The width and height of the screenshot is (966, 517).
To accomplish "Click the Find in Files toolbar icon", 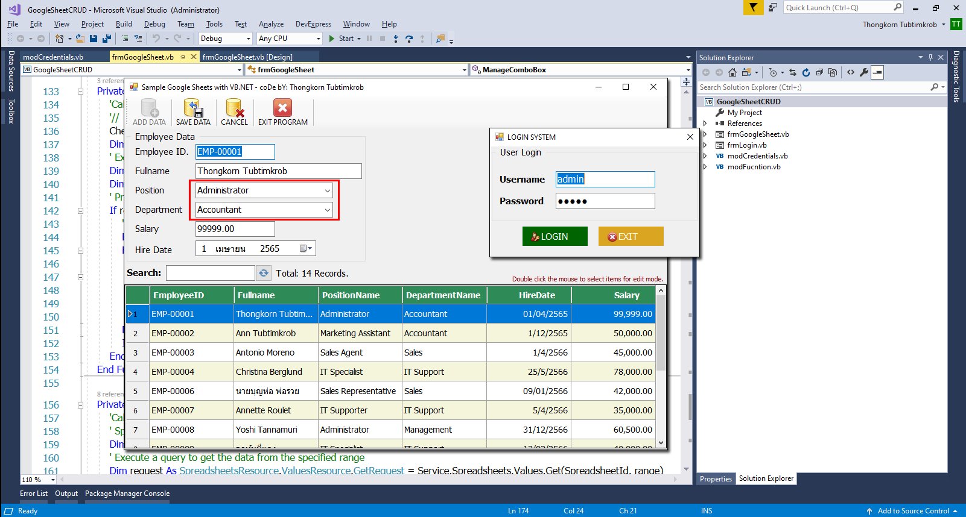I will pos(440,39).
